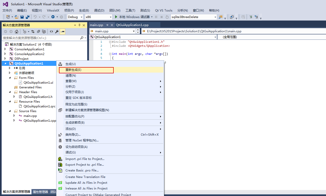Select QtGuiApplication1.qrc in the tree
326x196 pixels.
click(39, 106)
